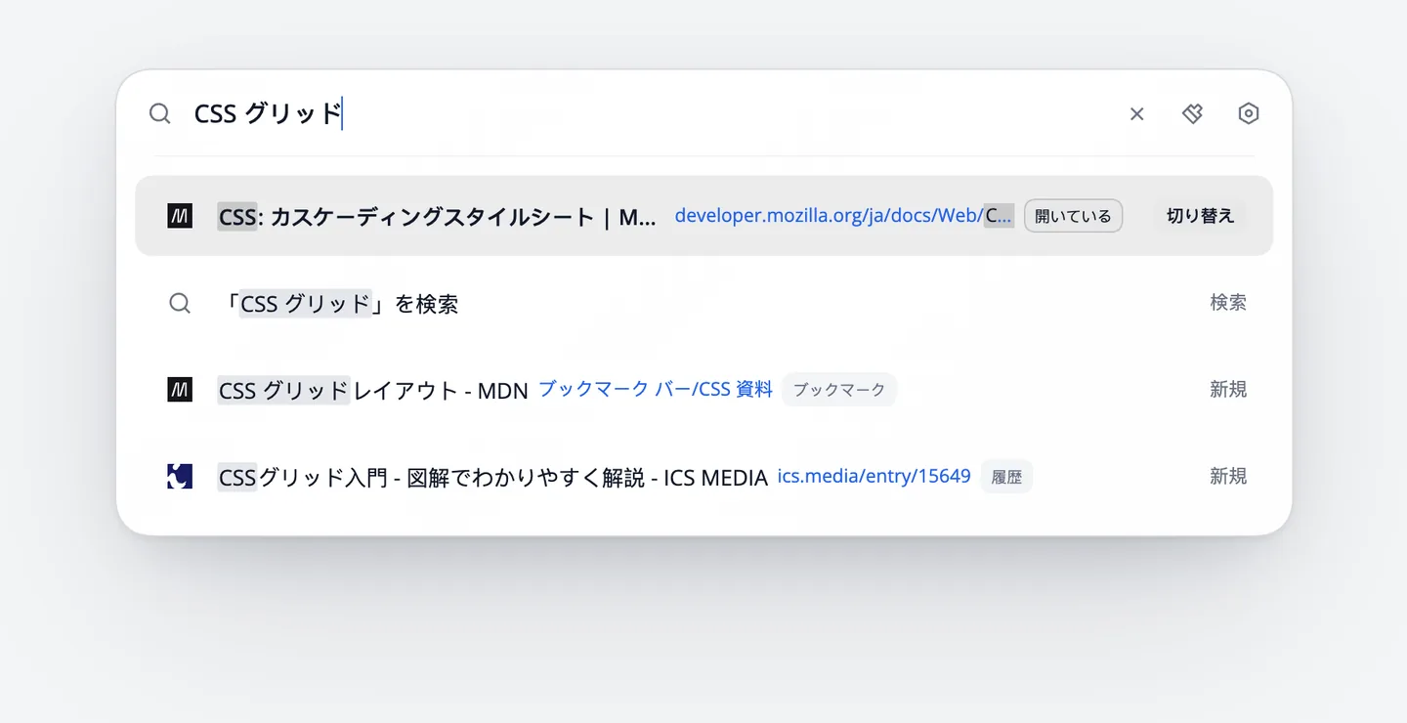Open developer.mozilla.org/ja/docs/Web link
This screenshot has width=1407, height=723.
[844, 216]
